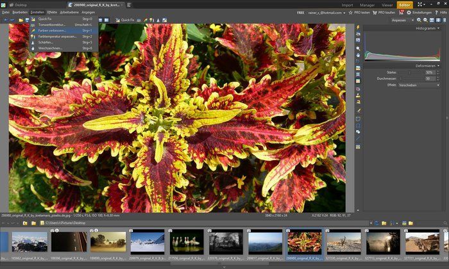Click the zoom in magnifier icon
449x269 pixels.
coord(419,20)
